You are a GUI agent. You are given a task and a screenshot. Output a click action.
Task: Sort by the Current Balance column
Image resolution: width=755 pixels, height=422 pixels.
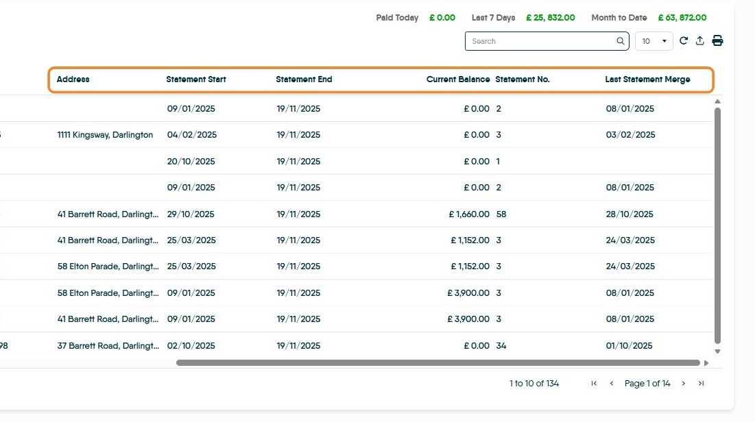point(458,79)
